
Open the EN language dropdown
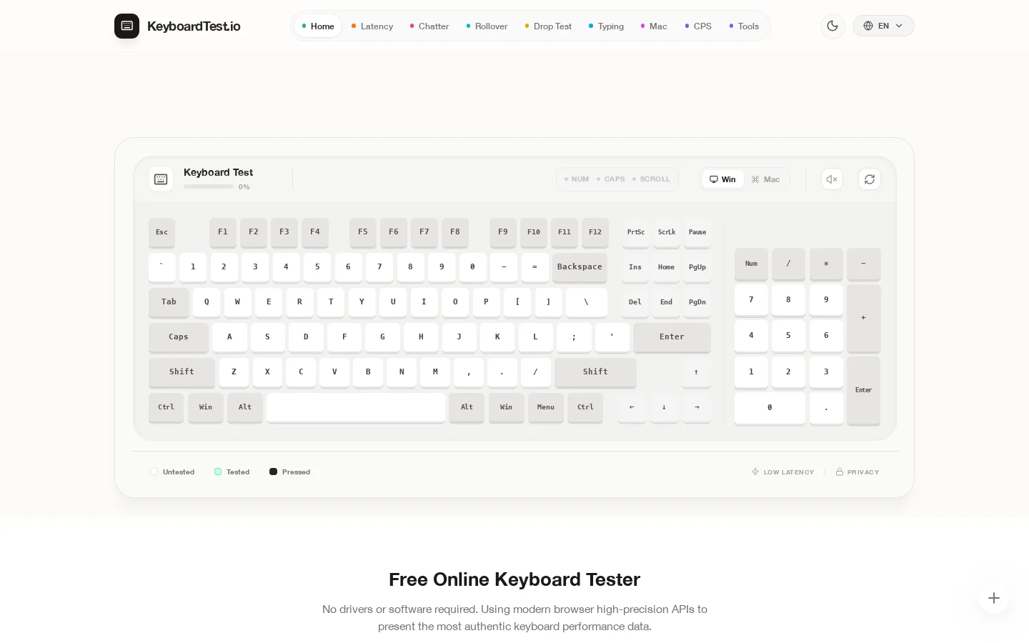click(x=883, y=26)
